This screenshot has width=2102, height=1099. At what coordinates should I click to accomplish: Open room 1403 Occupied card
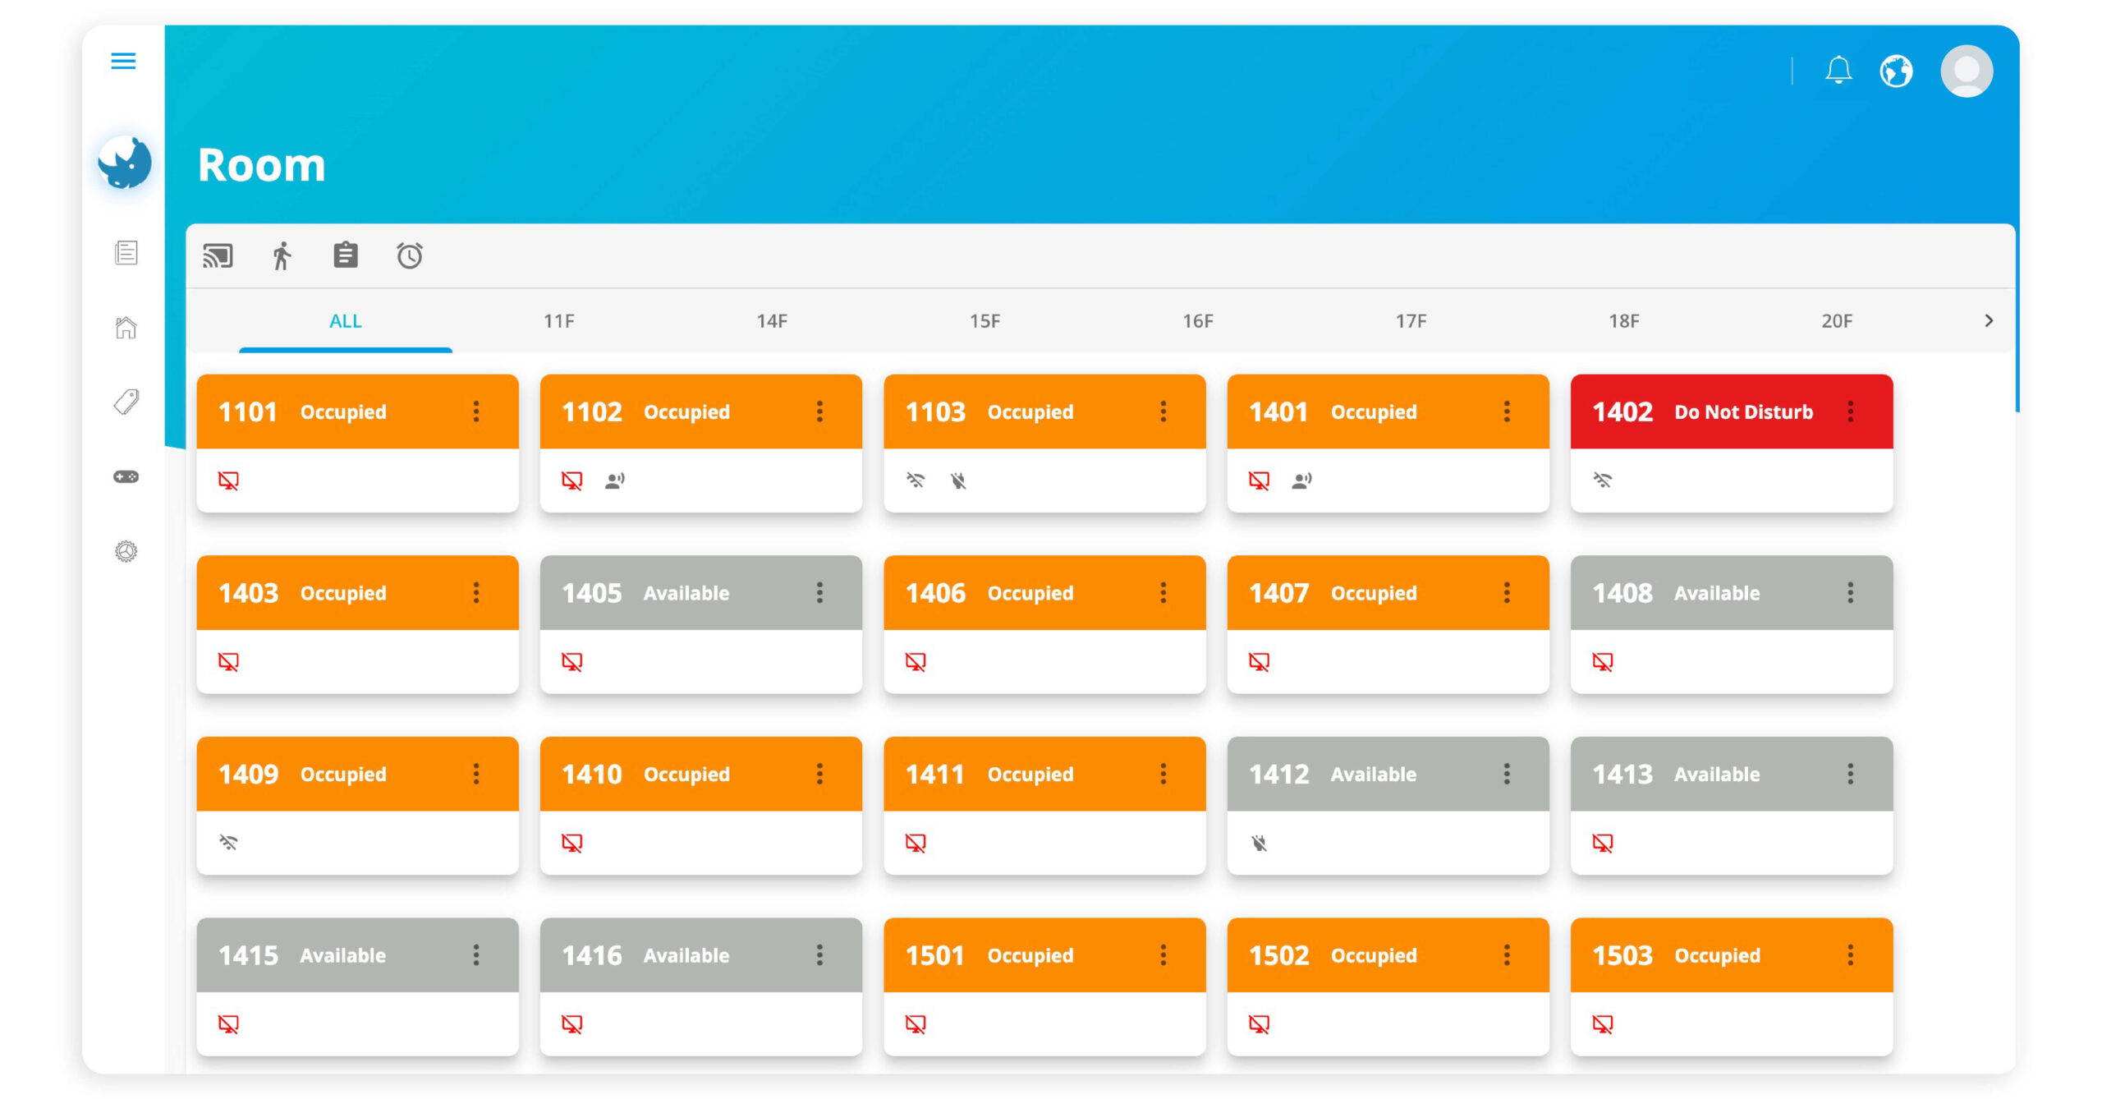tap(357, 625)
